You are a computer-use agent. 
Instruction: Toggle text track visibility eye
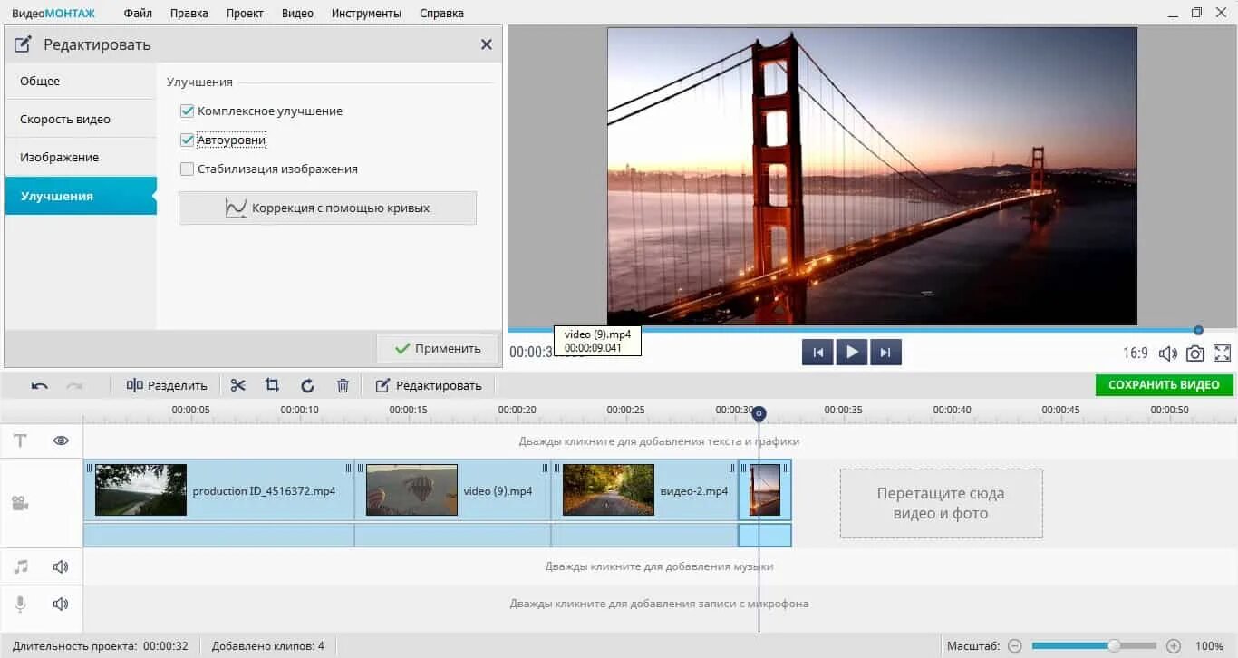[61, 440]
